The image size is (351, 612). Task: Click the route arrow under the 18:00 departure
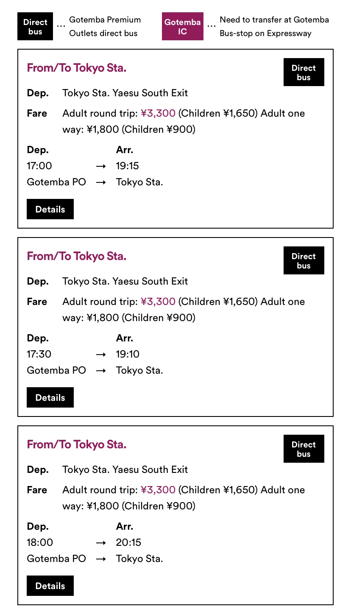tap(100, 559)
